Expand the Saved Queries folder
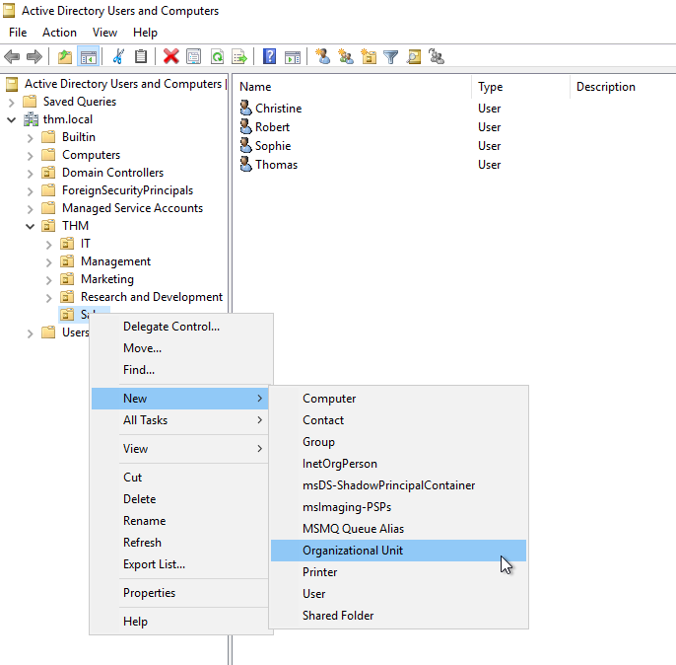The image size is (676, 665). 12,102
